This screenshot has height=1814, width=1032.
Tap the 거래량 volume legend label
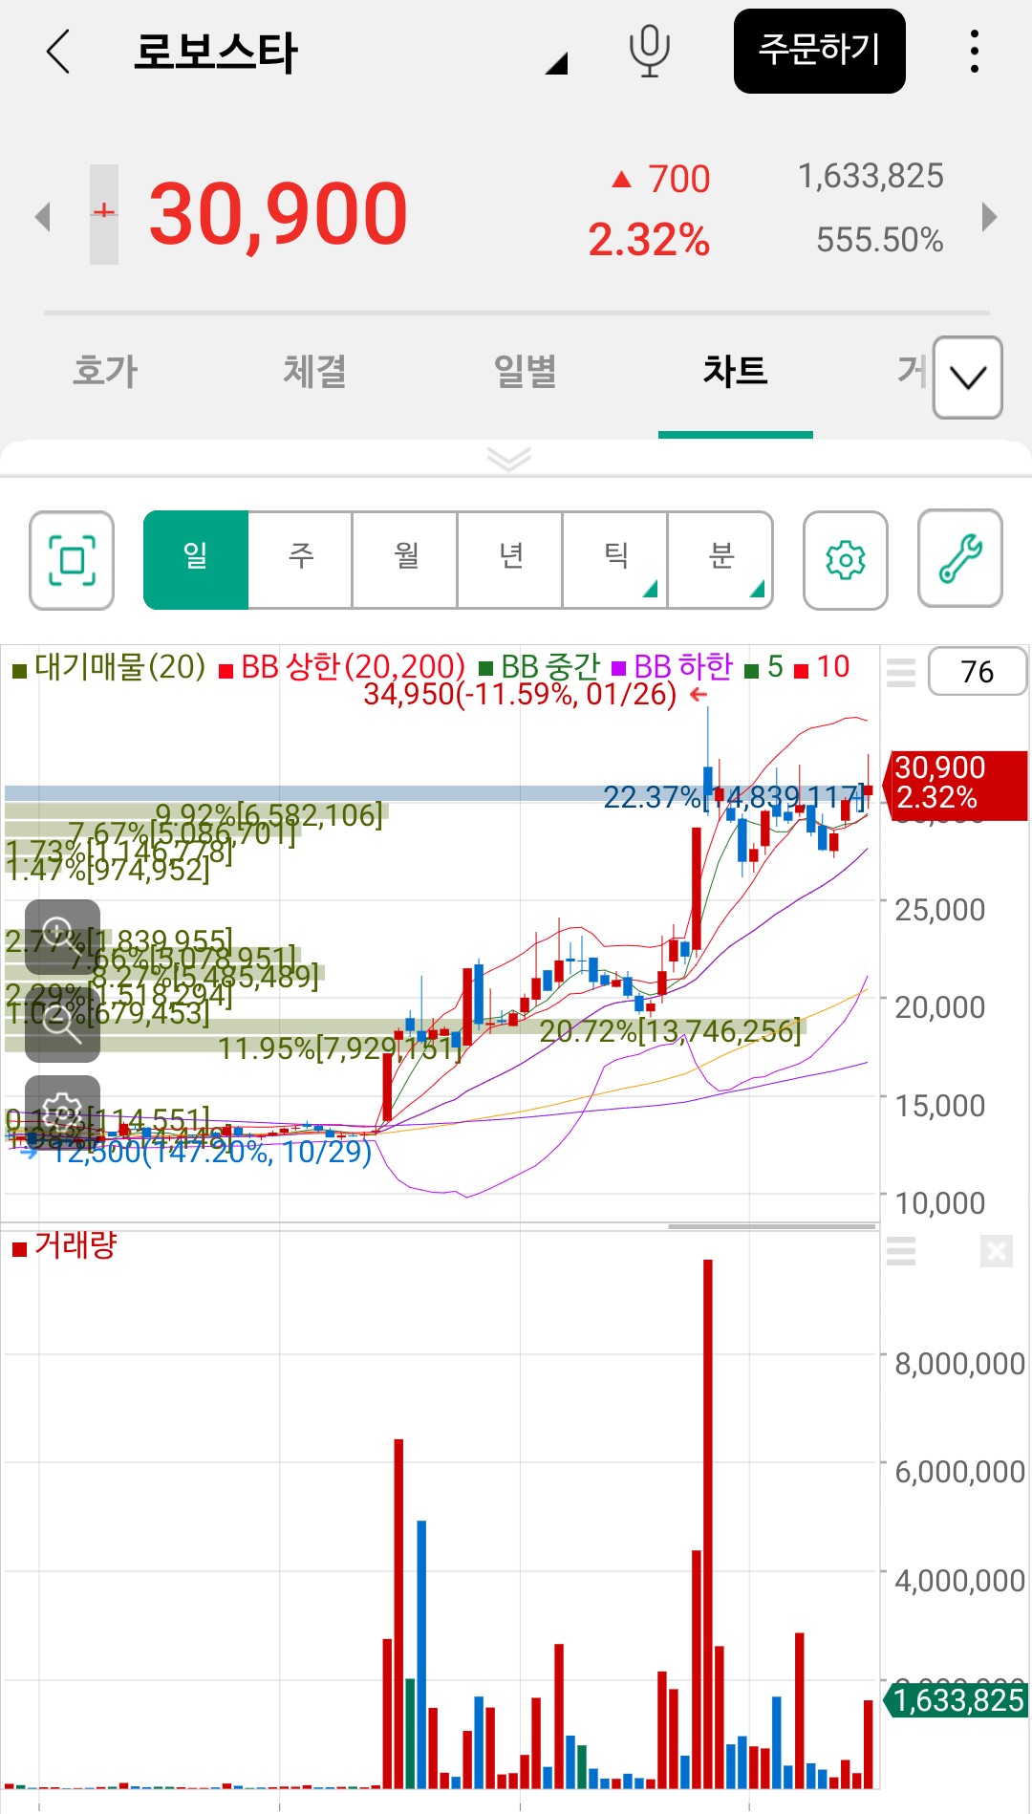click(x=65, y=1245)
